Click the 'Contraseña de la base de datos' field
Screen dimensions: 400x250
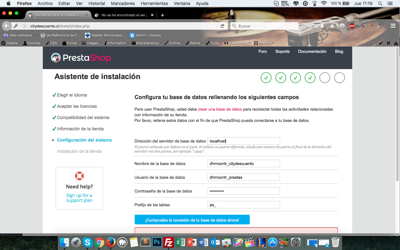(244, 191)
